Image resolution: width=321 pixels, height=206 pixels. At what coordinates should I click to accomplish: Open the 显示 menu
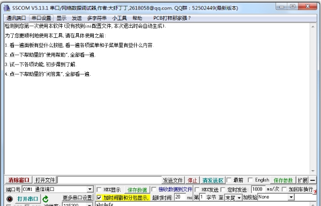62,18
